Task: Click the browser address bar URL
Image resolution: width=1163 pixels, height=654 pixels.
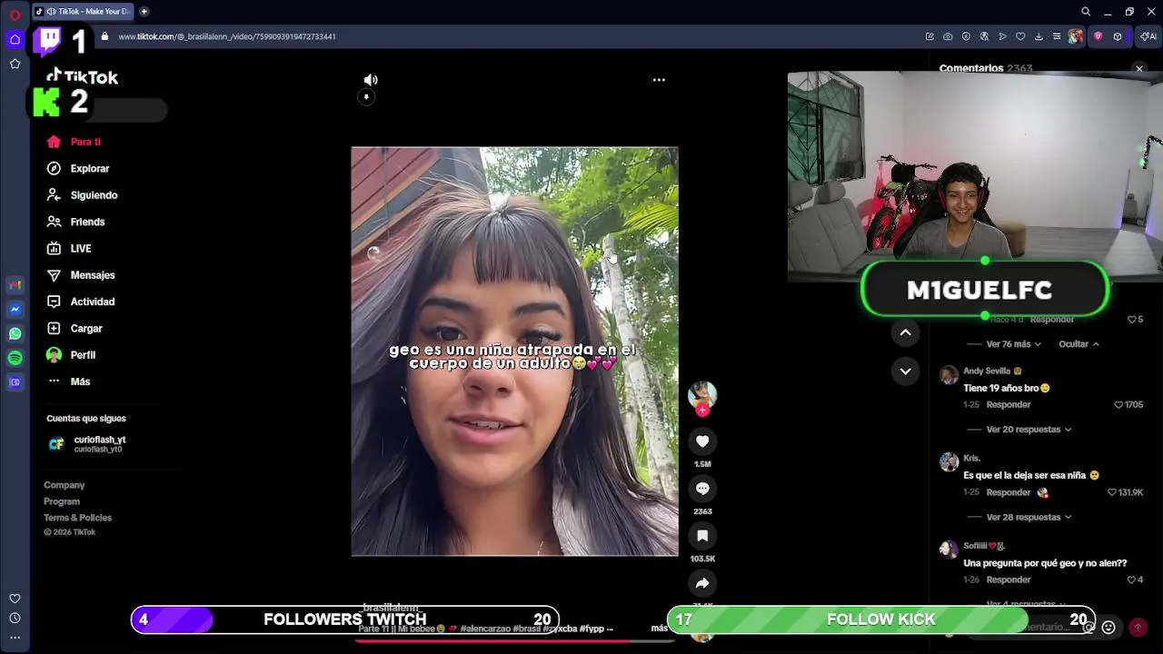Action: 227,36
